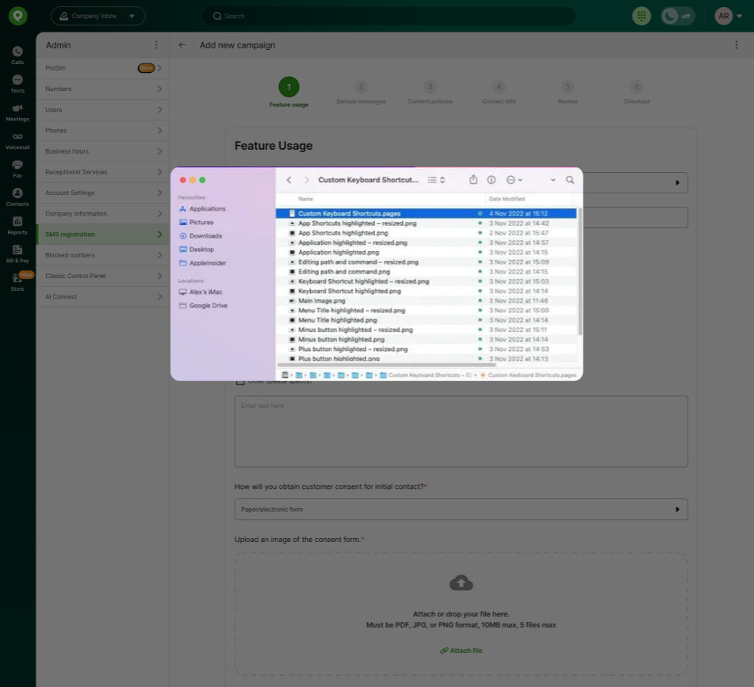Click the Fax icon in sidebar
Image resolution: width=754 pixels, height=687 pixels.
(17, 169)
